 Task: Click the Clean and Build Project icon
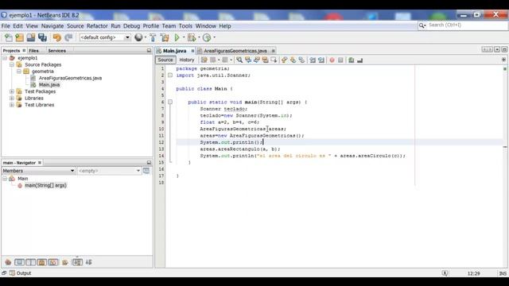point(165,37)
